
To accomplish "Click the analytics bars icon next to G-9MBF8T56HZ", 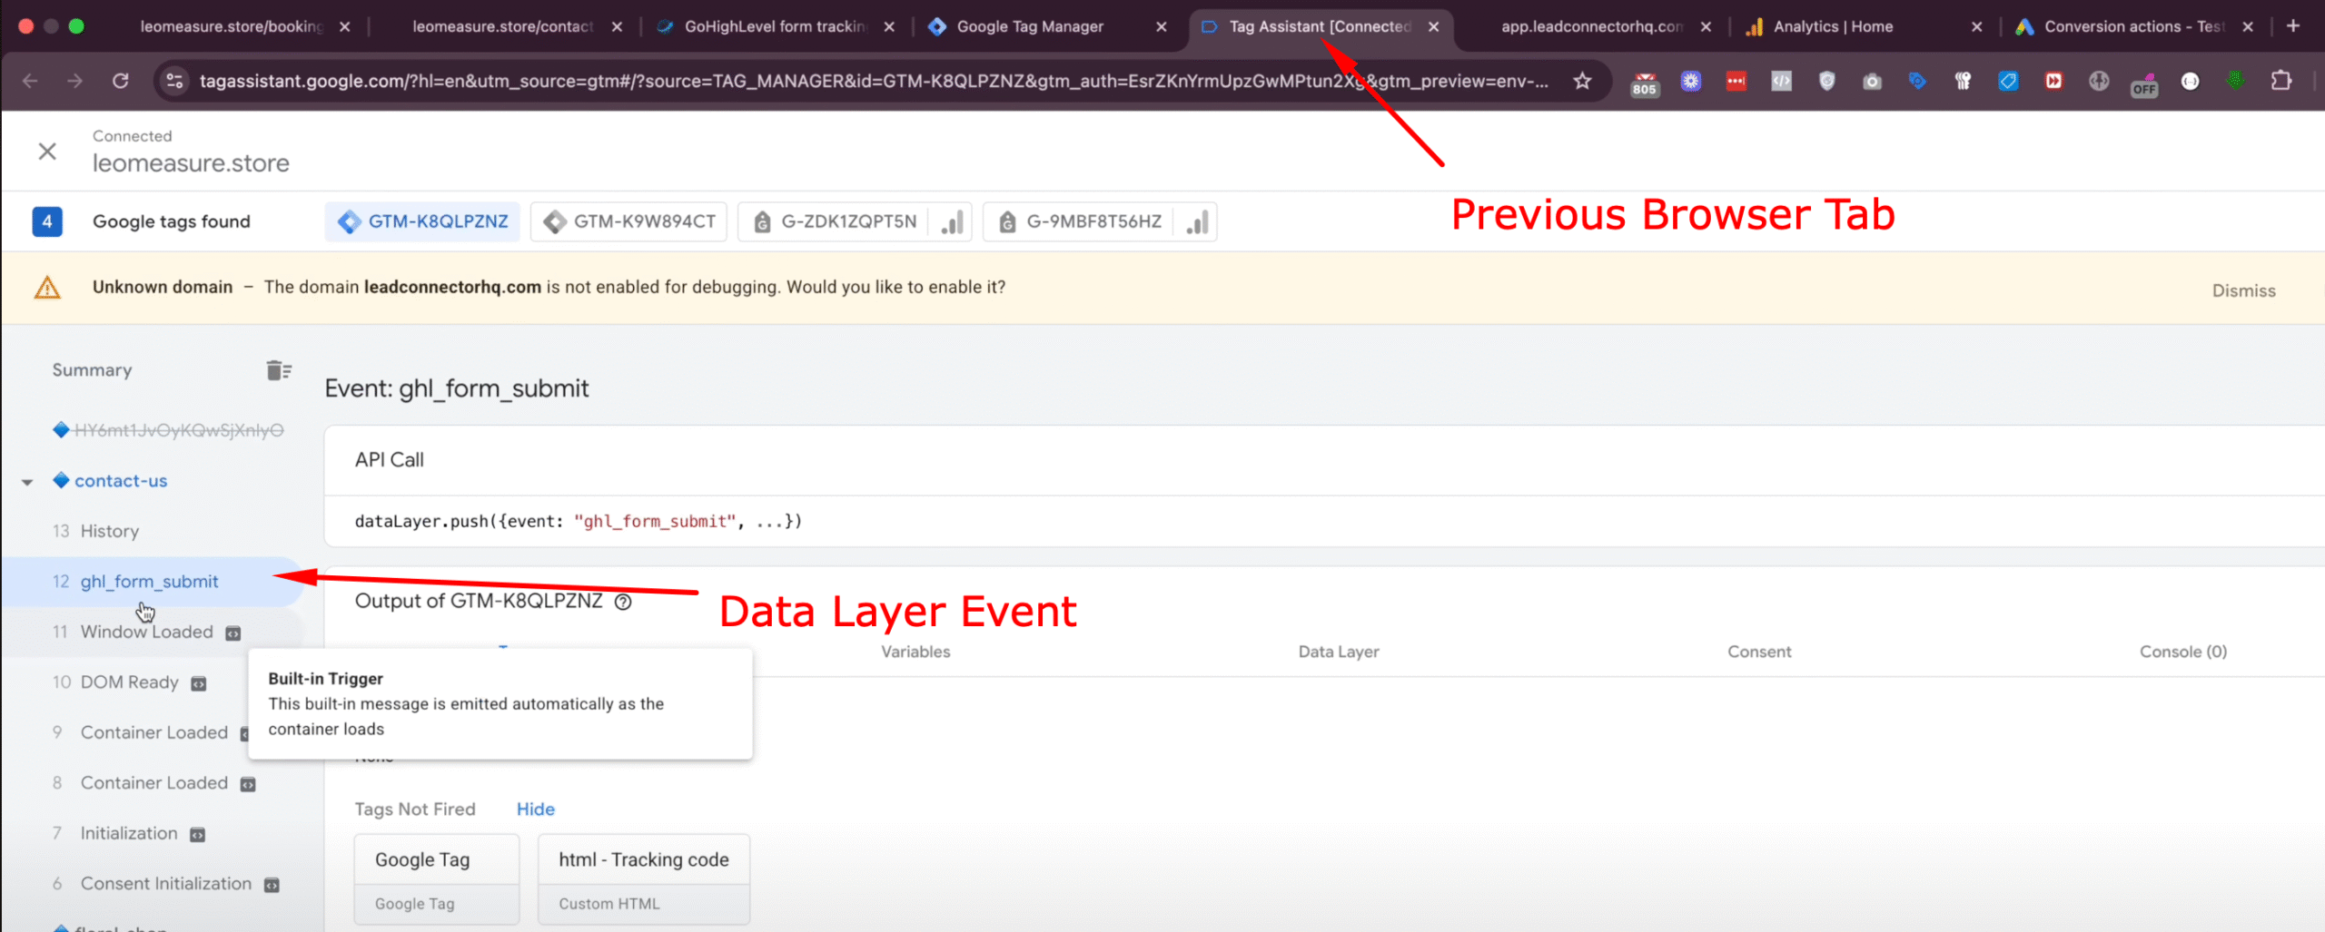I will pyautogui.click(x=1197, y=222).
